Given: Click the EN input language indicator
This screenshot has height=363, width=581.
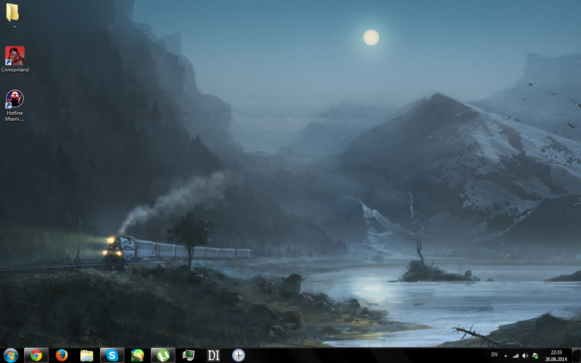Looking at the screenshot, I should 494,355.
